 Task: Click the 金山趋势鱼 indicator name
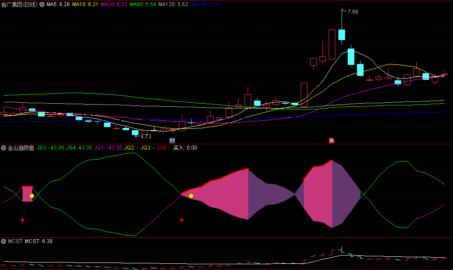21,148
